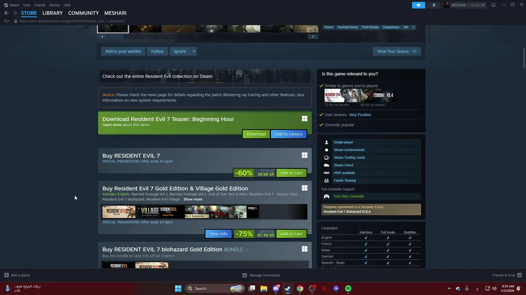The height and width of the screenshot is (295, 526).
Task: View info for Gold Edition bundle
Action: [x=218, y=234]
